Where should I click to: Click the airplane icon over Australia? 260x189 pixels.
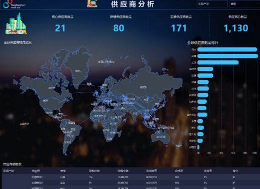(158, 132)
